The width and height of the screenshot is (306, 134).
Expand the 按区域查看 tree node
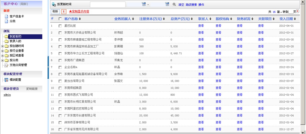[3, 56]
